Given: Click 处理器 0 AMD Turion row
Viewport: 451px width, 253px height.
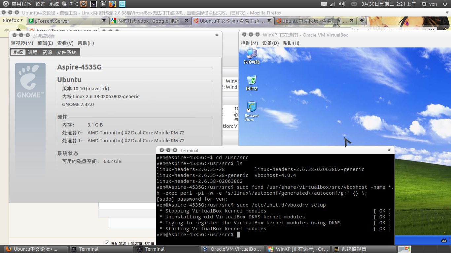Looking at the screenshot, I should tap(123, 133).
